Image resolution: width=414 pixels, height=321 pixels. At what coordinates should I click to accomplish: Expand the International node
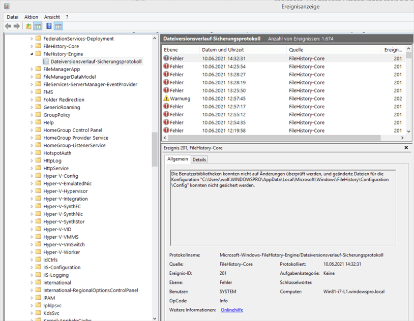[x=32, y=282]
